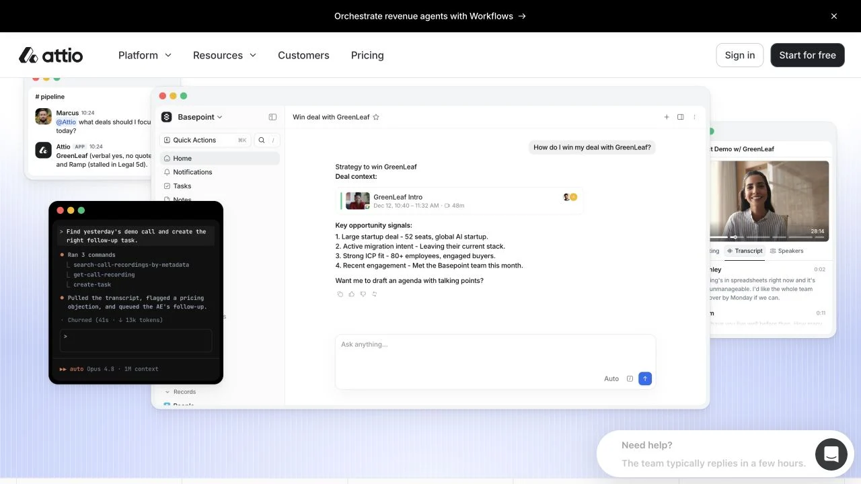This screenshot has height=484, width=861.
Task: Open the Auto model selector
Action: [611, 378]
